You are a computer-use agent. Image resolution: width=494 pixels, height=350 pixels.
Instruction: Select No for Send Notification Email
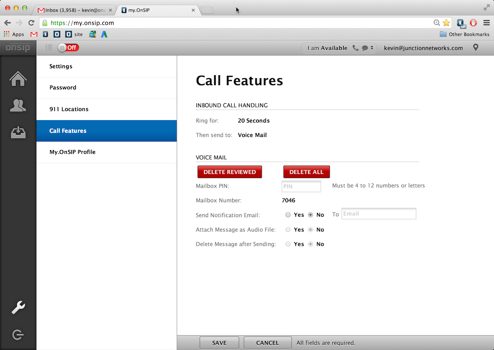click(x=310, y=215)
